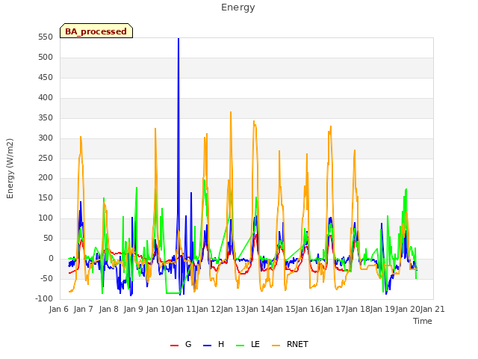The height and width of the screenshot is (359, 478).
Task: Select the RNET legend label
Action: tap(297, 344)
